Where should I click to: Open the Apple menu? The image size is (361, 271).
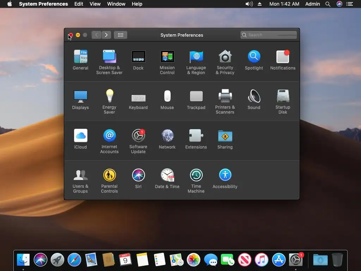point(10,4)
